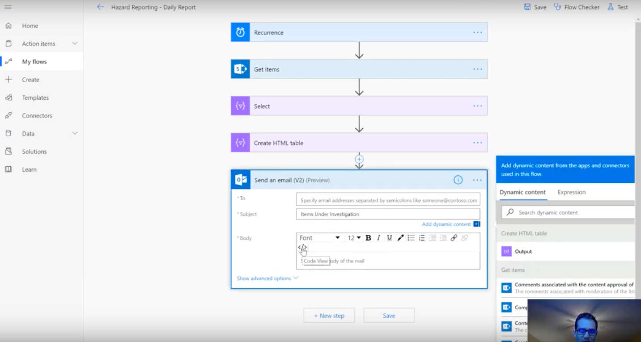This screenshot has width=641, height=342.
Task: Toggle underline formatting in Body
Action: (x=389, y=238)
